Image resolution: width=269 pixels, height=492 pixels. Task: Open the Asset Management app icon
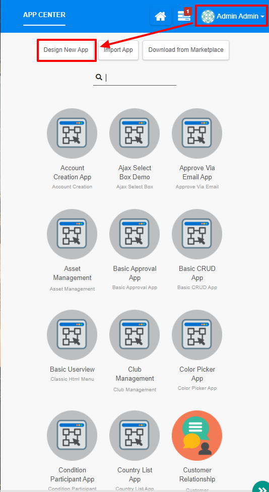pyautogui.click(x=72, y=234)
